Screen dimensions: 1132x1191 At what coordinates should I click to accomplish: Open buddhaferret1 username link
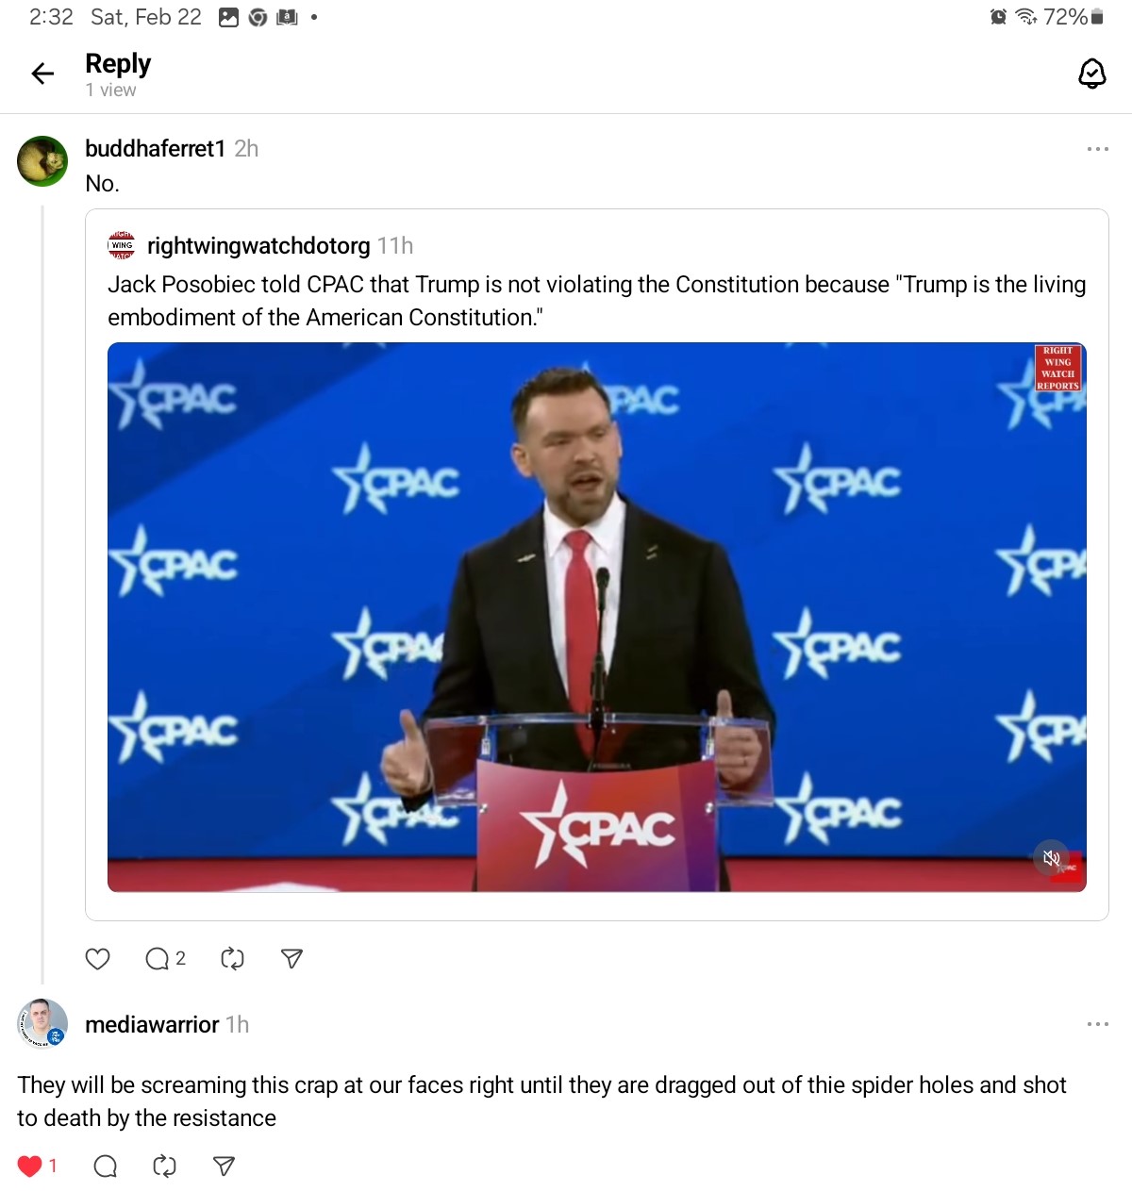[156, 149]
